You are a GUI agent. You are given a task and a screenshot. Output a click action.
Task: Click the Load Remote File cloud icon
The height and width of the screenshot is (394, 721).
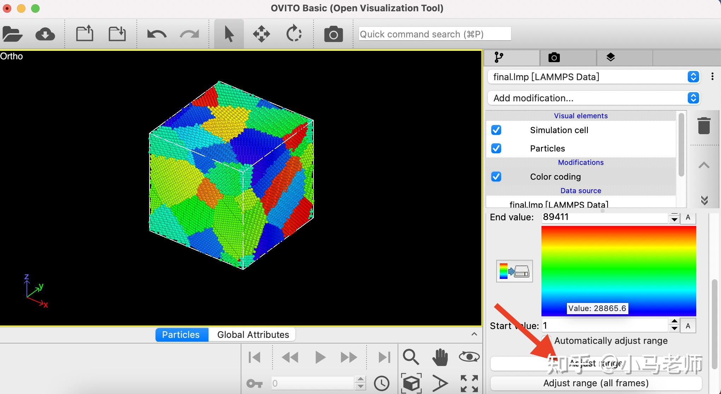click(x=45, y=34)
